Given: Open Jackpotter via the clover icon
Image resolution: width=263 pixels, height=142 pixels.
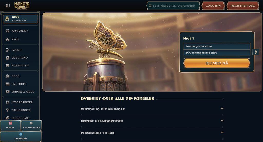Looking at the screenshot, I should (7, 66).
